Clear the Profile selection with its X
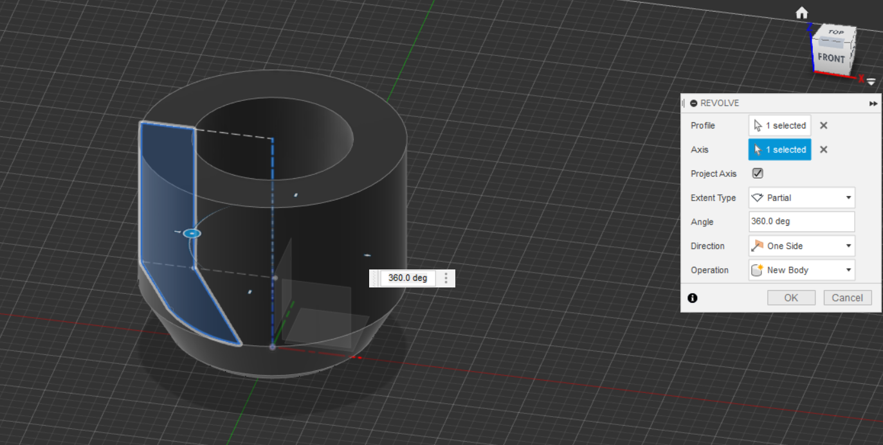This screenshot has width=883, height=445. pyautogui.click(x=823, y=125)
